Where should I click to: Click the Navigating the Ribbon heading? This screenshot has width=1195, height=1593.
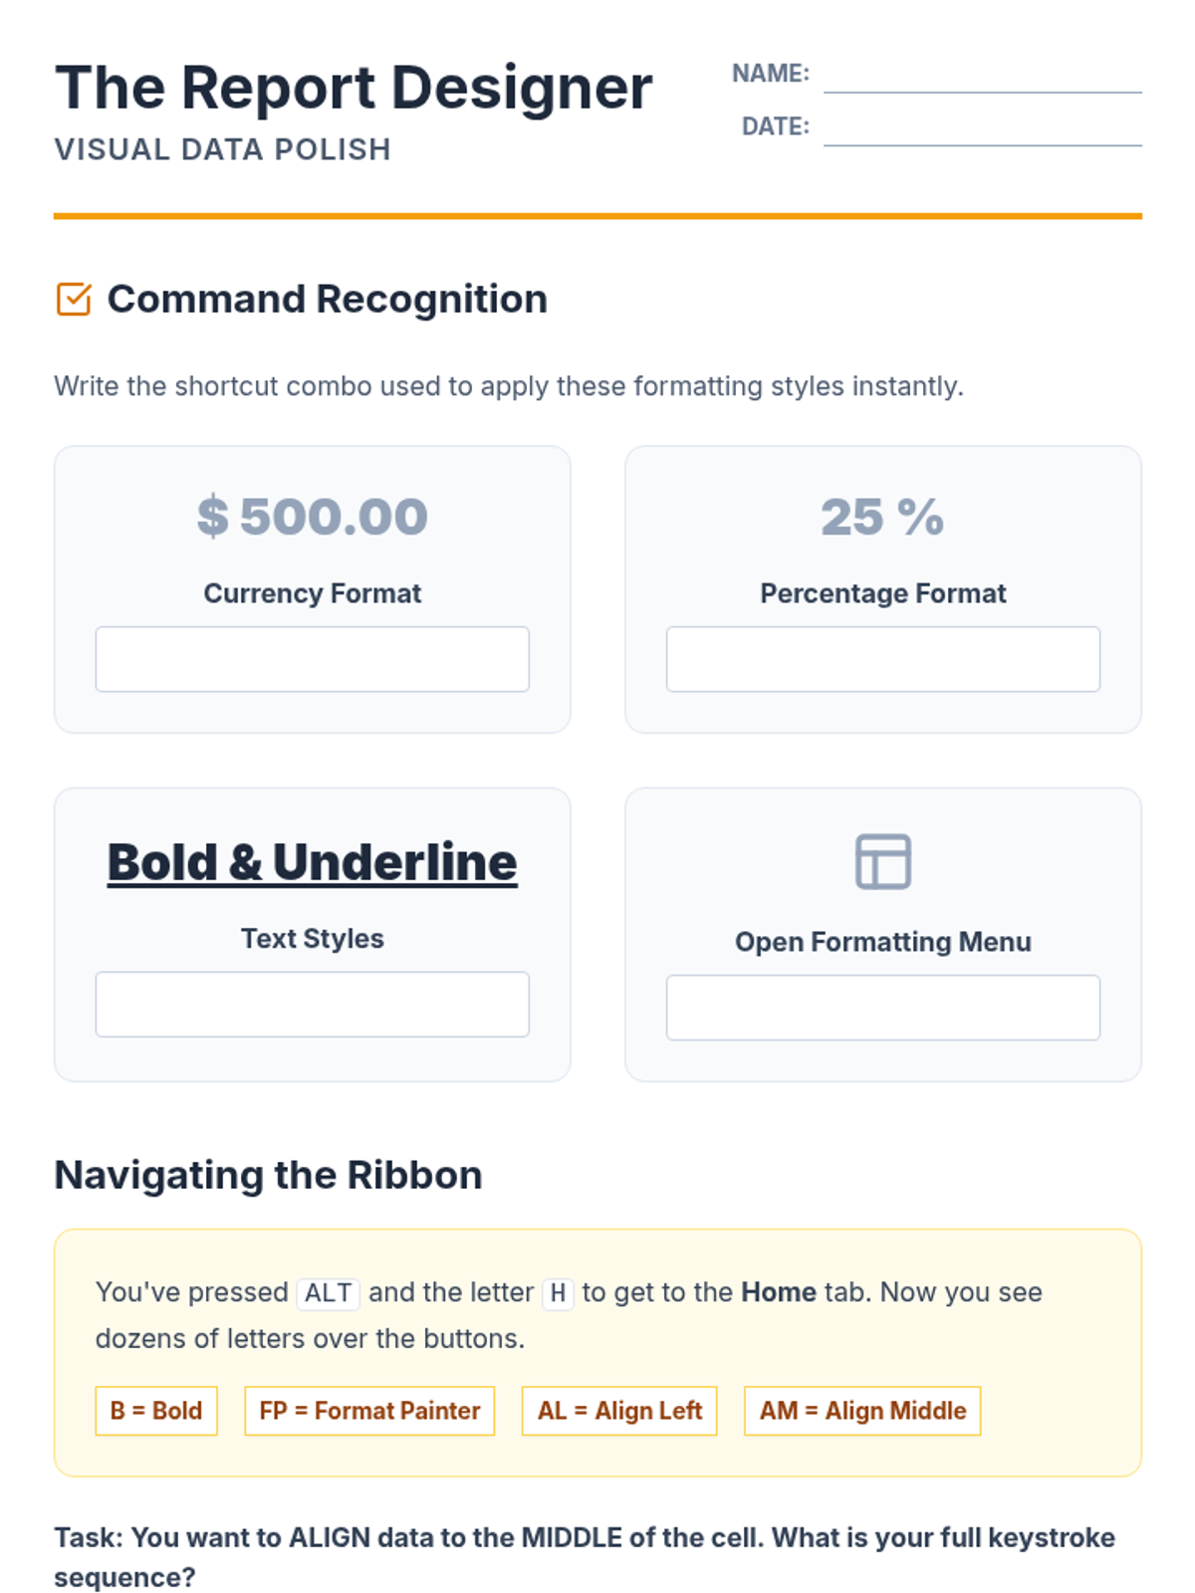[268, 1175]
